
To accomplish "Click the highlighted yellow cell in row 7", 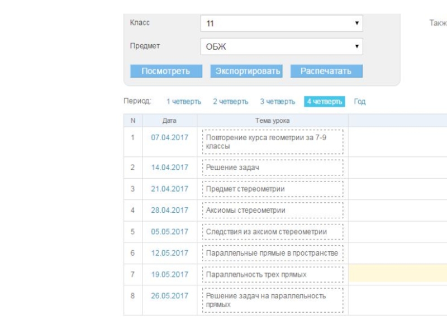I will [397, 274].
